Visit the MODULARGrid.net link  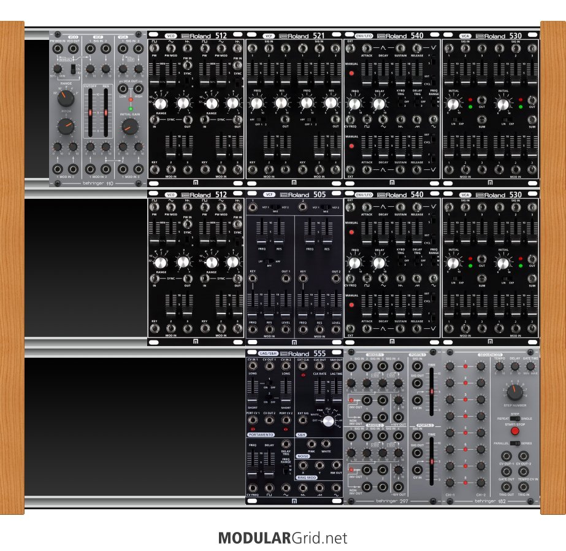pyautogui.click(x=283, y=538)
